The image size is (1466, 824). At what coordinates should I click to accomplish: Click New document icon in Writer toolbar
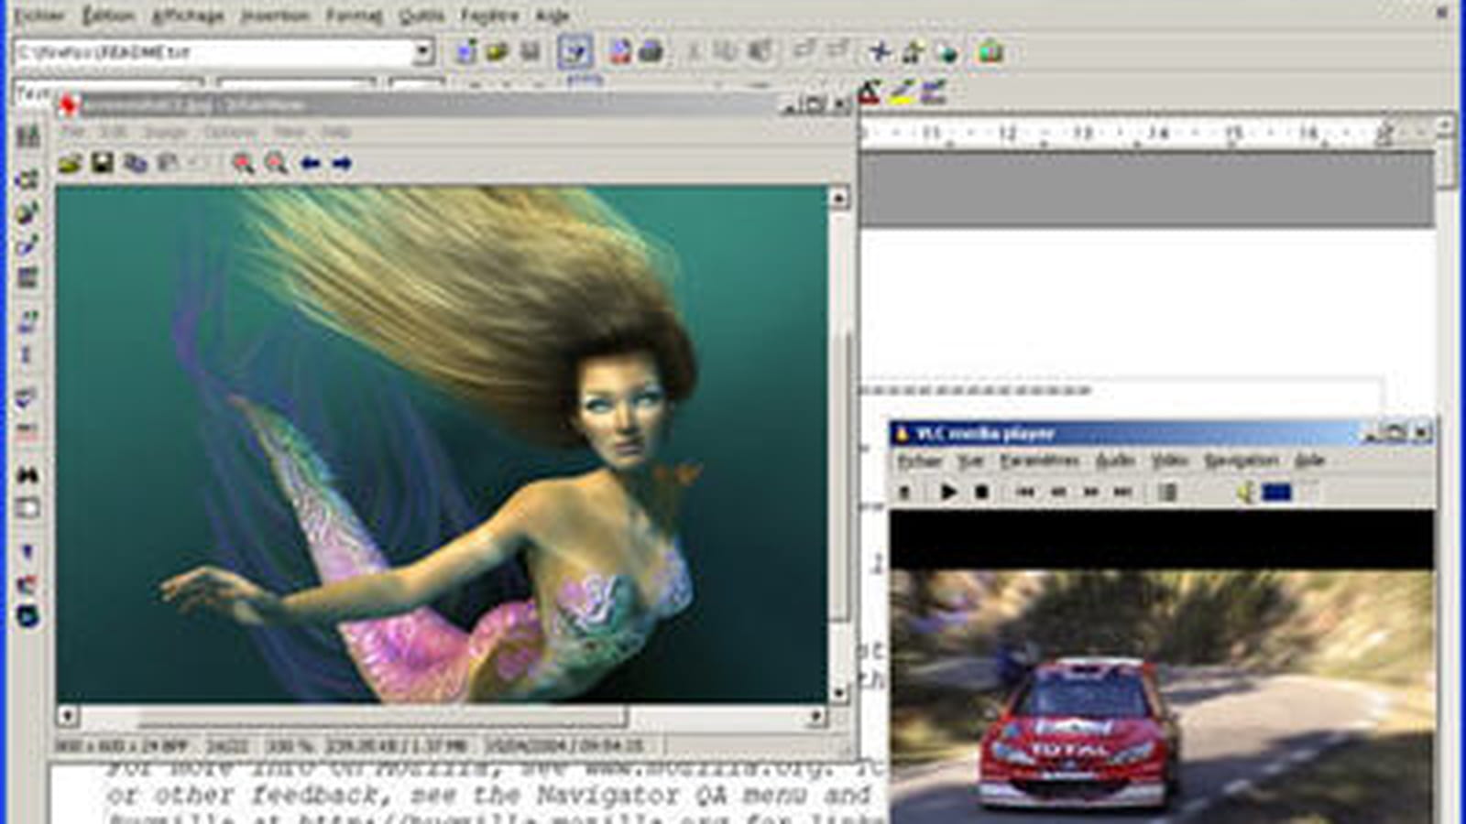(465, 51)
